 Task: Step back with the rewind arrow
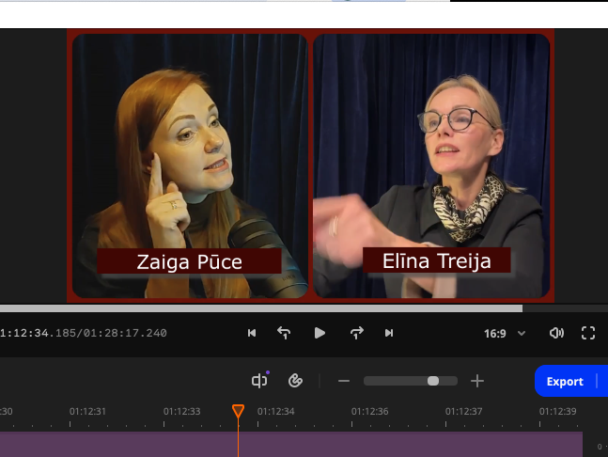coord(284,333)
